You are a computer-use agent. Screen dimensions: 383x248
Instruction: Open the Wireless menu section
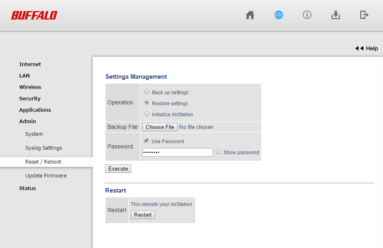tap(30, 87)
